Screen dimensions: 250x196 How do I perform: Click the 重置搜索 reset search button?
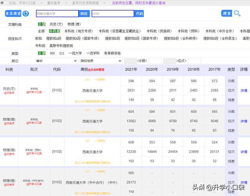pyautogui.click(x=13, y=13)
